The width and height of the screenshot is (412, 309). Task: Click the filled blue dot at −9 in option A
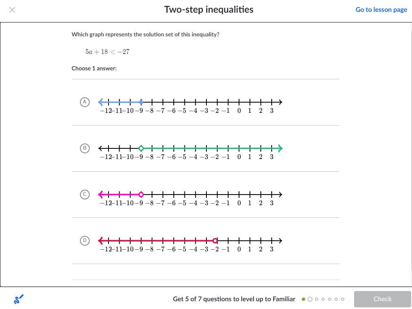[x=141, y=102]
